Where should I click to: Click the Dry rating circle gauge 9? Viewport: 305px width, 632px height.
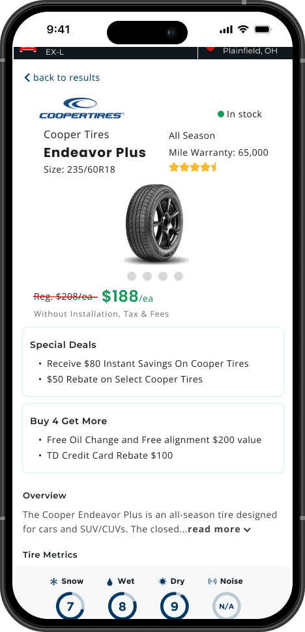coord(175,605)
